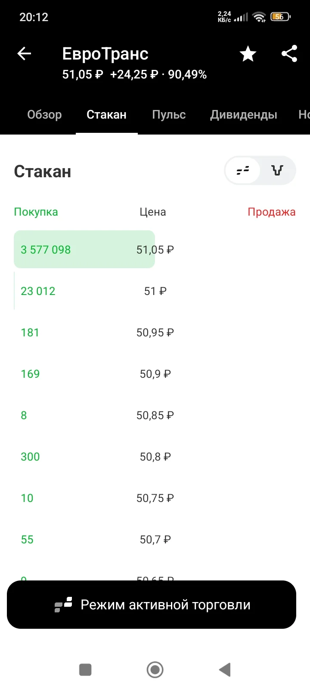This screenshot has height=690, width=310.
Task: Go to the Пульс tab
Action: coord(169,115)
